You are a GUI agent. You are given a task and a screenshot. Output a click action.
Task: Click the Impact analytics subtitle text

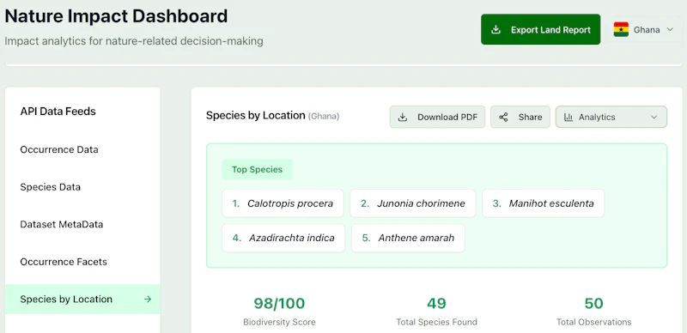click(x=134, y=41)
